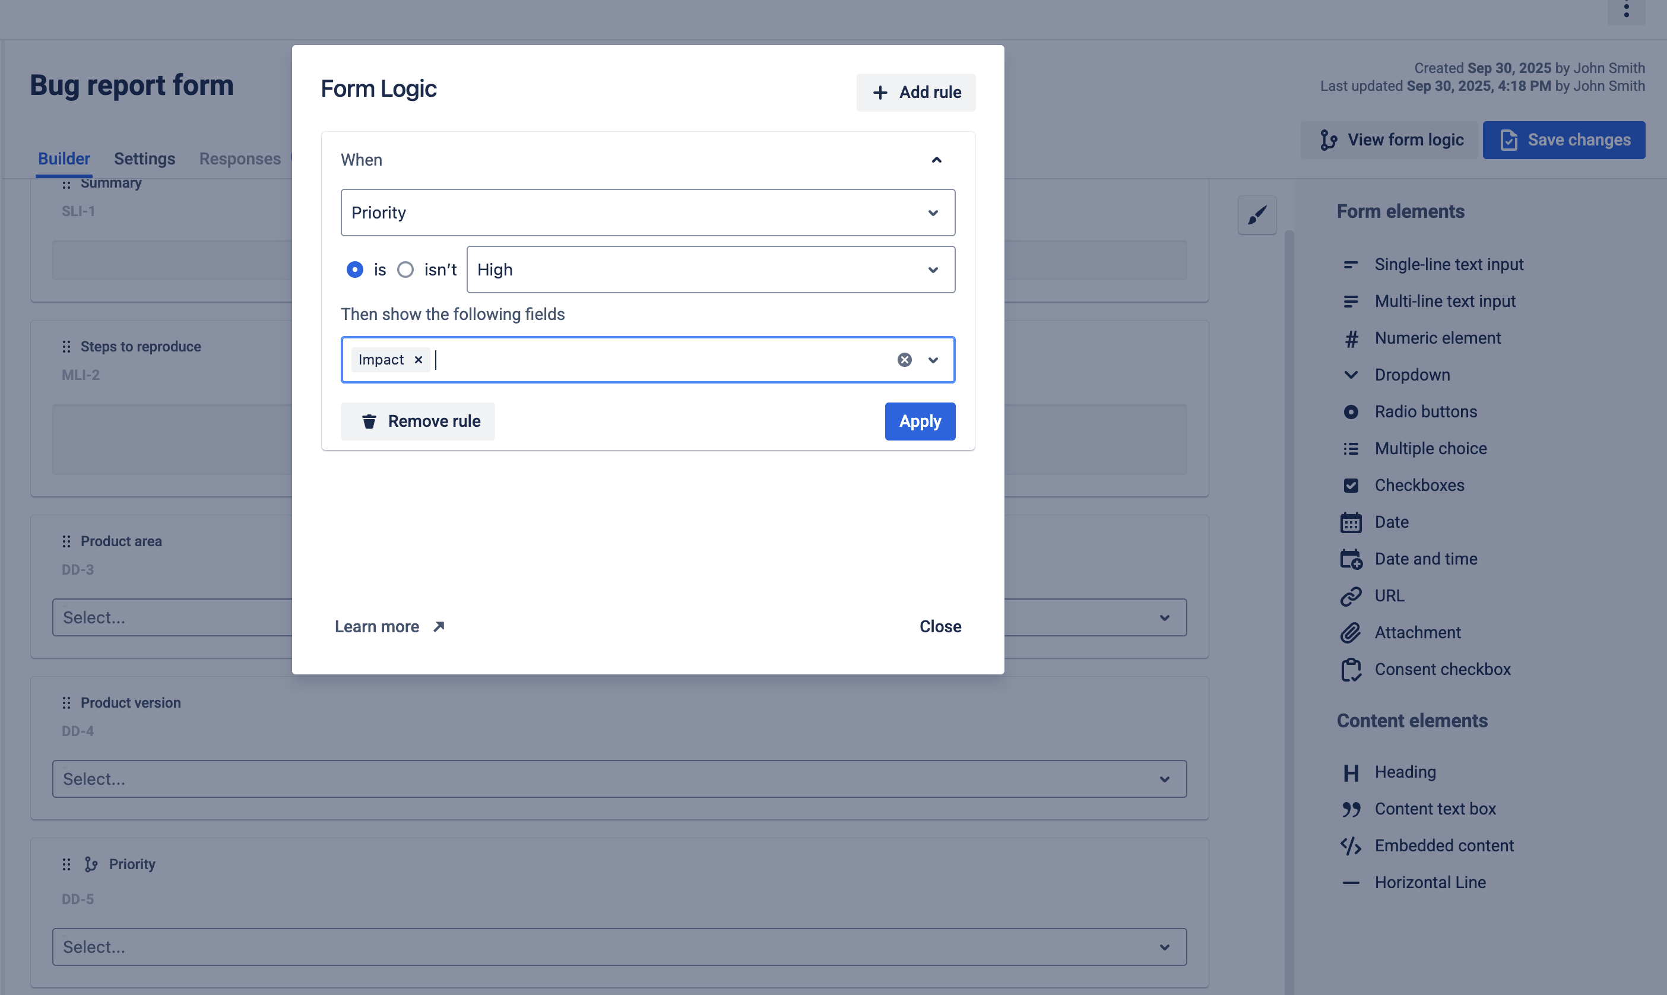
Task: Expand the Product version Select dropdown
Action: (x=619, y=779)
